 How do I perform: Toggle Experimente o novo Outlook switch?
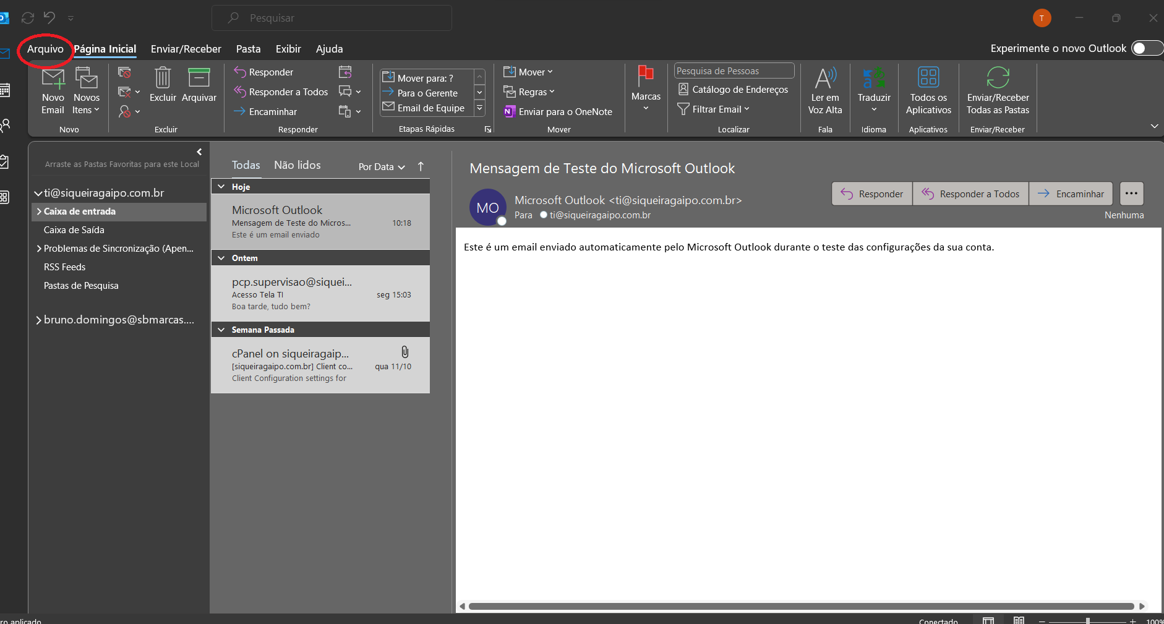(x=1147, y=48)
